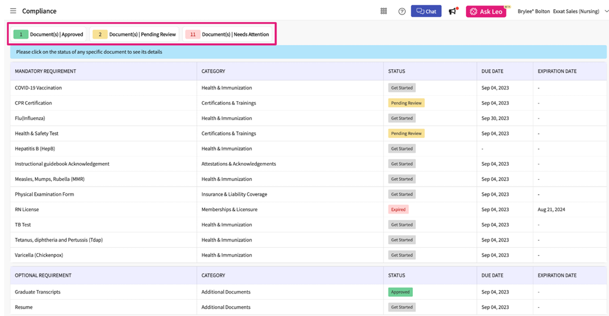
Task: Filter by Document(s) Pending Review
Action: 134,34
